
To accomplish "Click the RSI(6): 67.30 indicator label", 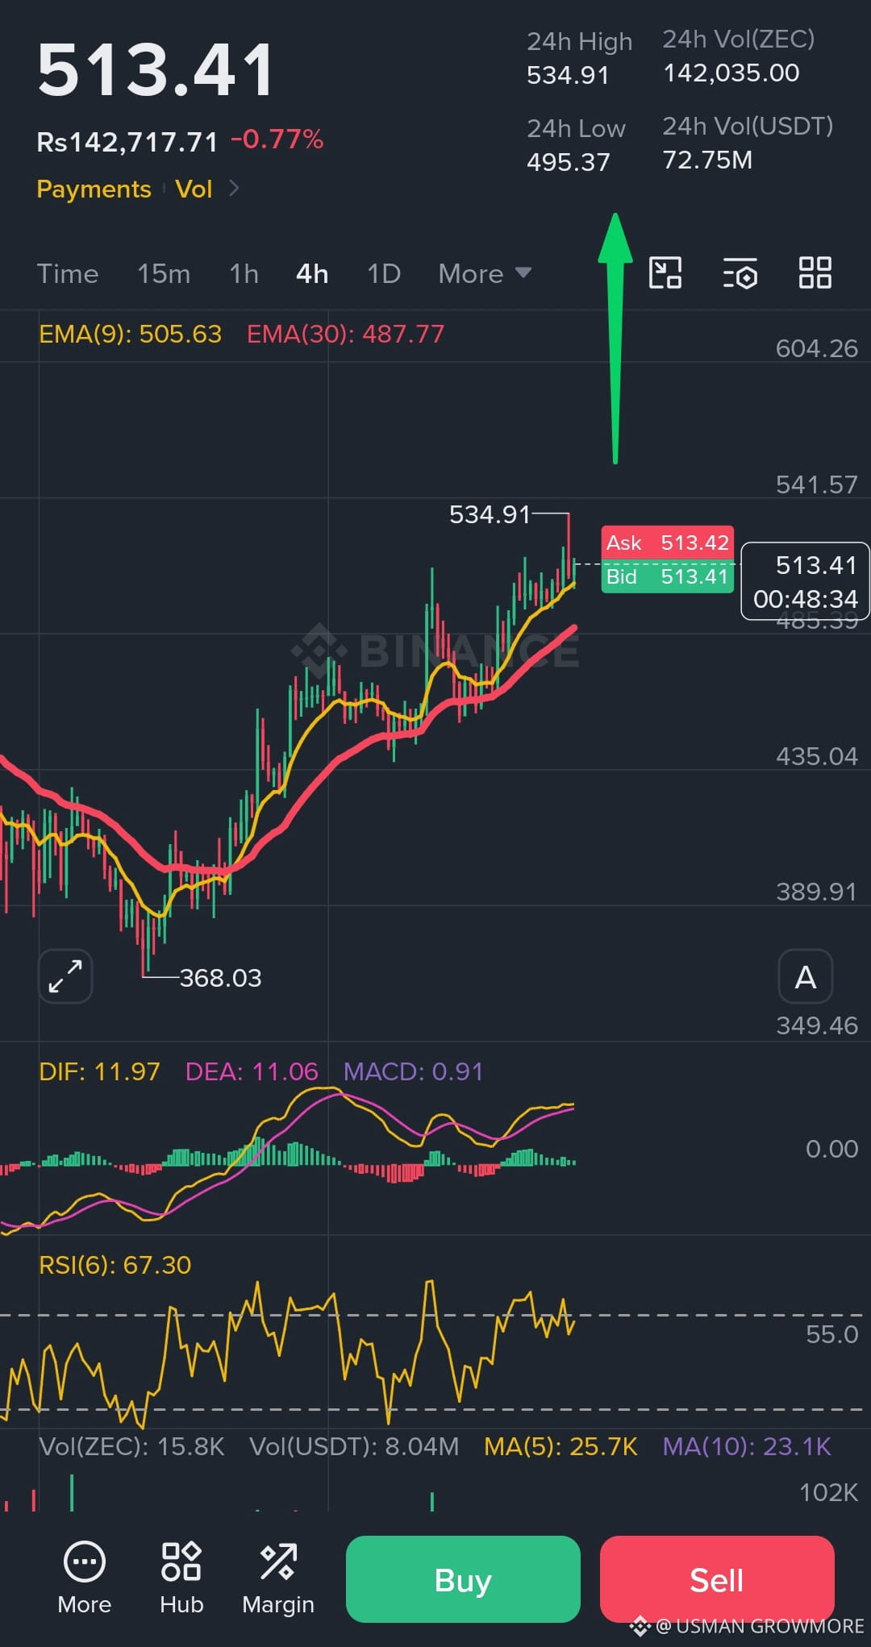I will pyautogui.click(x=115, y=1265).
